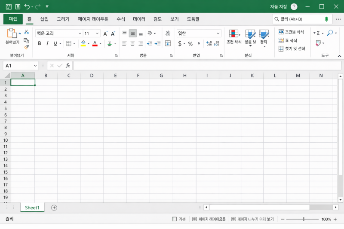Open the font settings dialog launcher
The width and height of the screenshot is (344, 229).
(116, 56)
